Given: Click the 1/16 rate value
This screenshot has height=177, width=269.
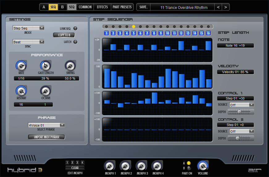Looking at the screenshot, I should click(21, 78).
